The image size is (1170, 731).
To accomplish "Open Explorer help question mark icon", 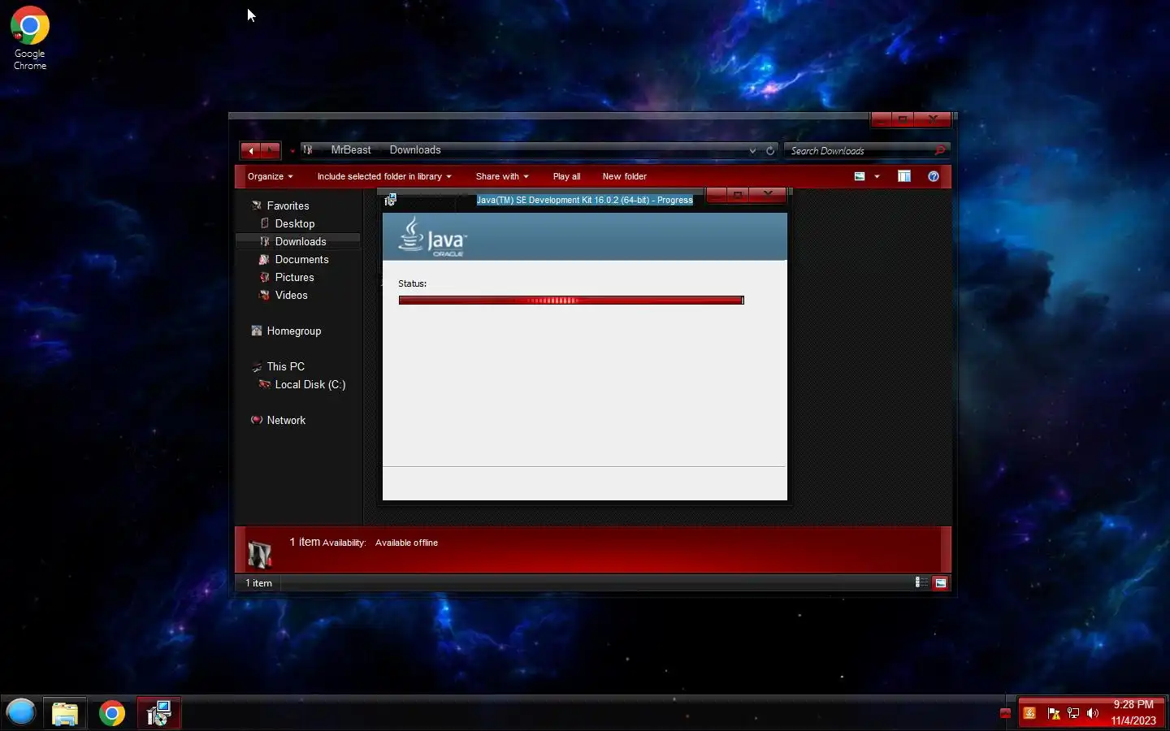I will pyautogui.click(x=934, y=176).
